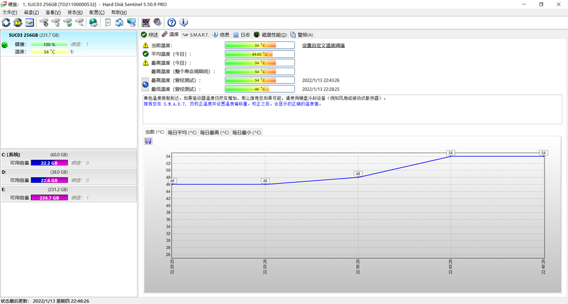Open the 警报(A) tab
The height and width of the screenshot is (304, 568).
point(302,35)
